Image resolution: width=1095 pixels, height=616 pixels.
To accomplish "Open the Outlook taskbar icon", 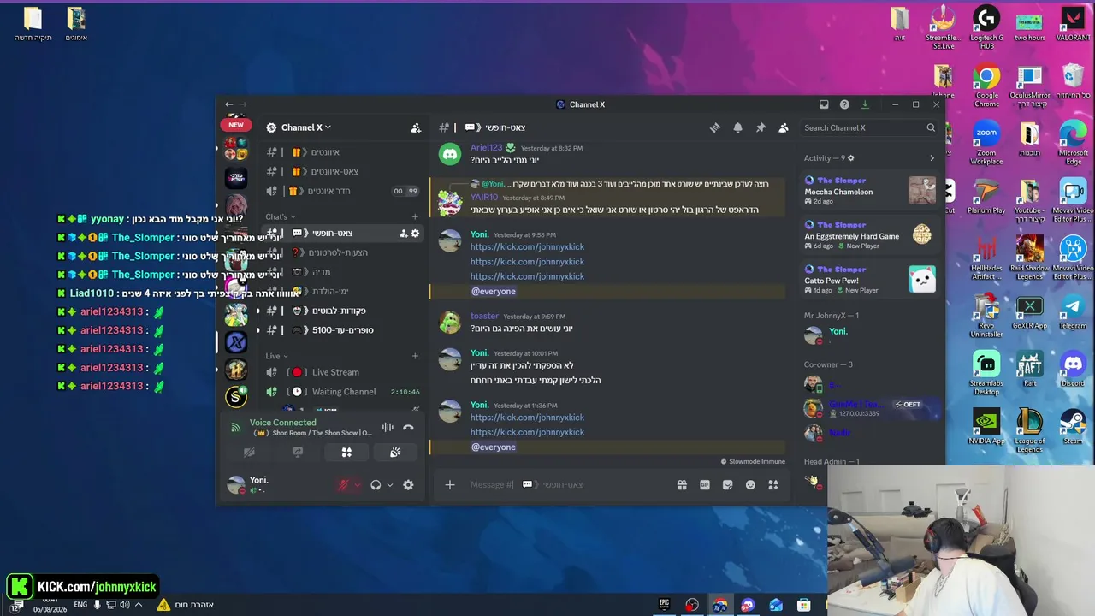I will [775, 605].
